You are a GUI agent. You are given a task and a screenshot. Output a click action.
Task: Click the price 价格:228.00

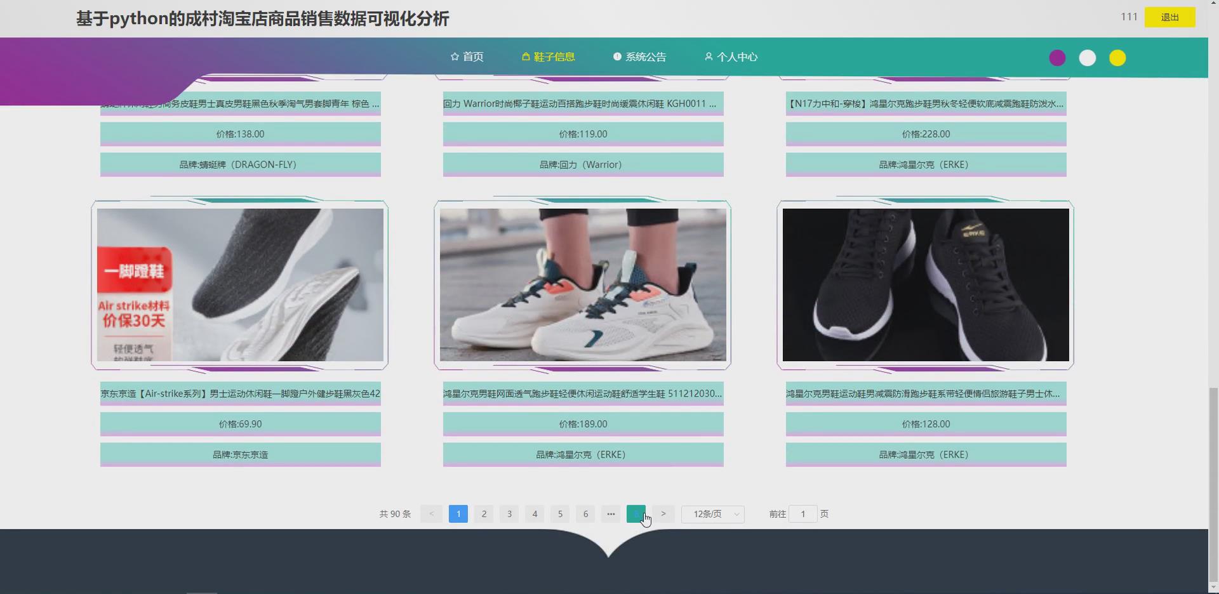(x=926, y=134)
